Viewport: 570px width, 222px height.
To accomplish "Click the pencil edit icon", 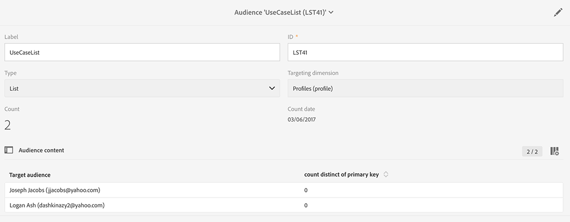I will point(558,13).
